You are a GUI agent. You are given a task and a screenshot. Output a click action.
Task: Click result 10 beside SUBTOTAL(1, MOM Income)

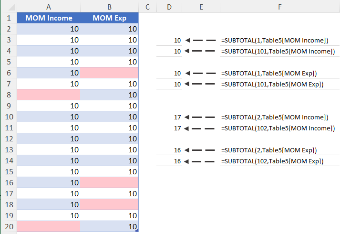[177, 41]
